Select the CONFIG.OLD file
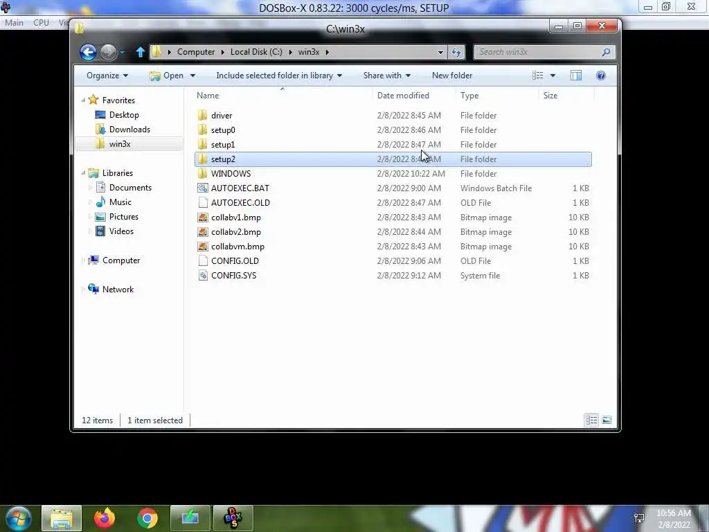This screenshot has width=709, height=532. (393, 261)
